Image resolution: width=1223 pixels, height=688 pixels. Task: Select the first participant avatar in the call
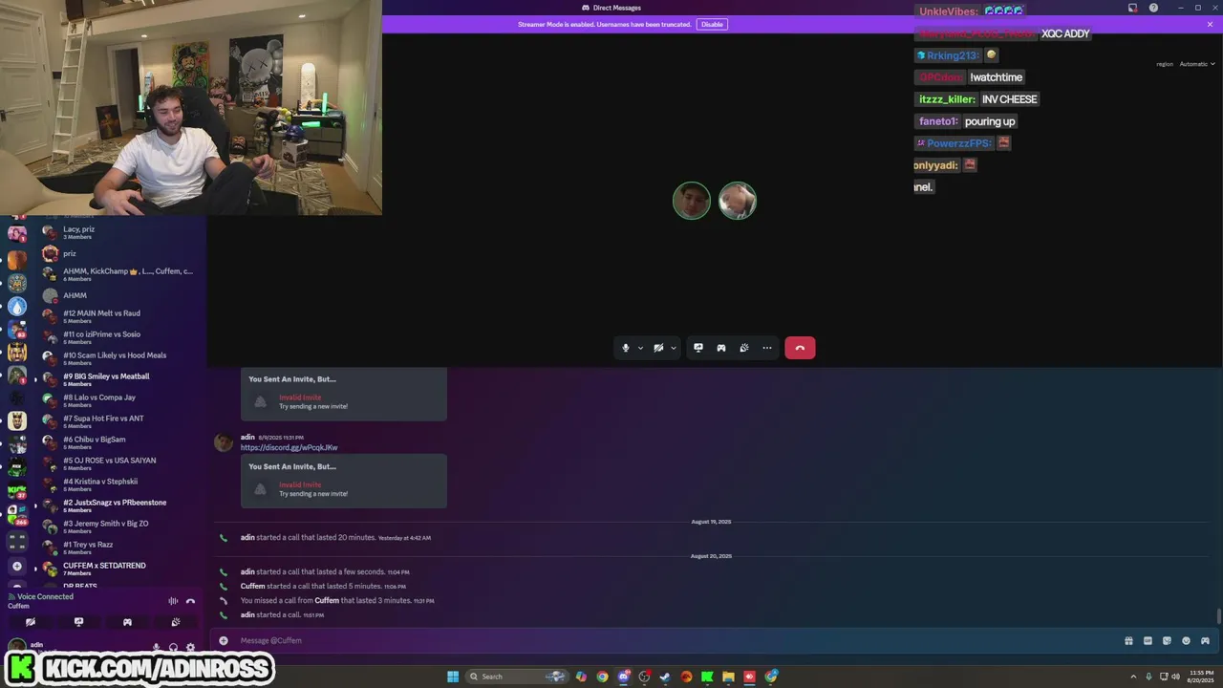pos(692,201)
